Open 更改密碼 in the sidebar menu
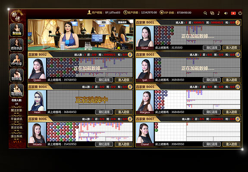The width and height of the screenshot is (248, 172). click(x=16, y=128)
